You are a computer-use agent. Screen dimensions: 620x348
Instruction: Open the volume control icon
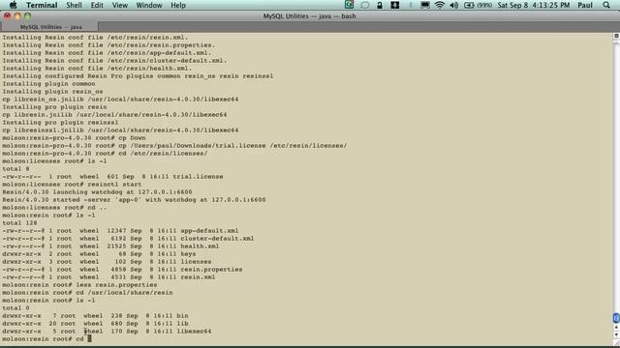[x=454, y=5]
